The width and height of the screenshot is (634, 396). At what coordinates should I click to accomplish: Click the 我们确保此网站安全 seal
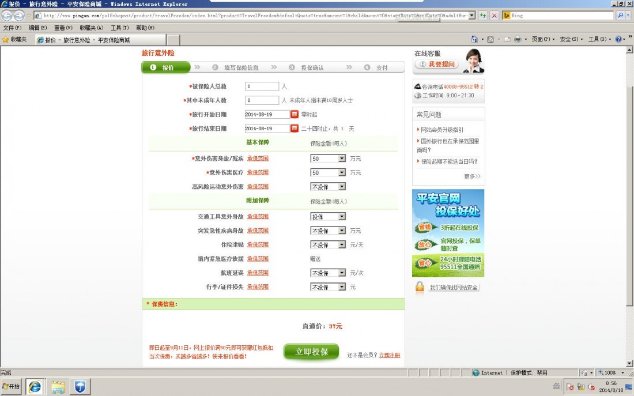[454, 287]
